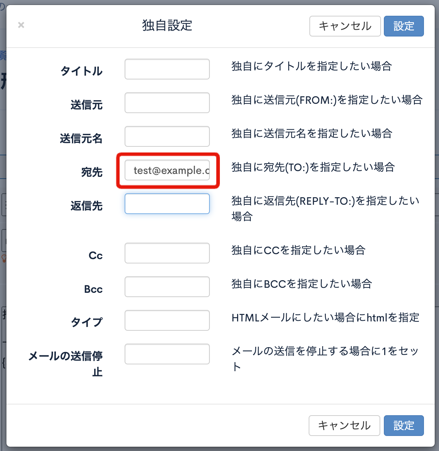Click the description 独自にCCを指定したい場合
The width and height of the screenshot is (439, 451).
click(x=298, y=250)
